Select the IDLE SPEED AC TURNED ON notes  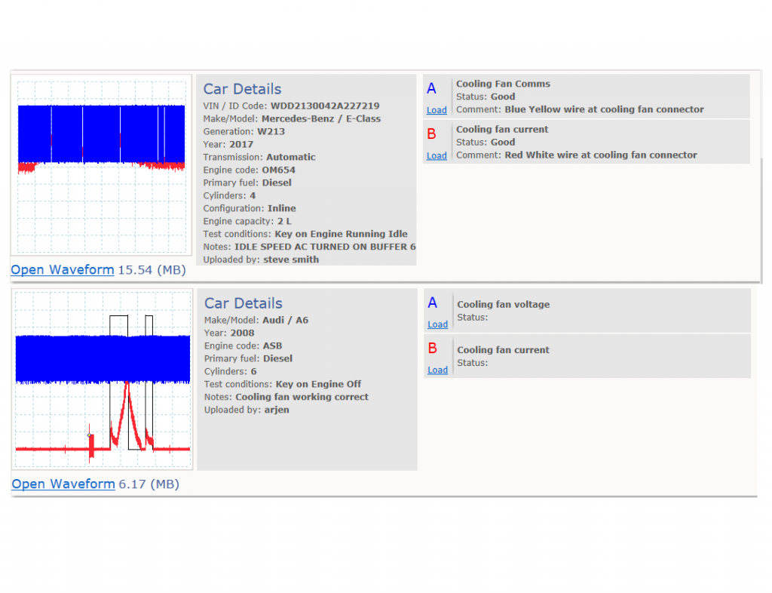point(310,247)
